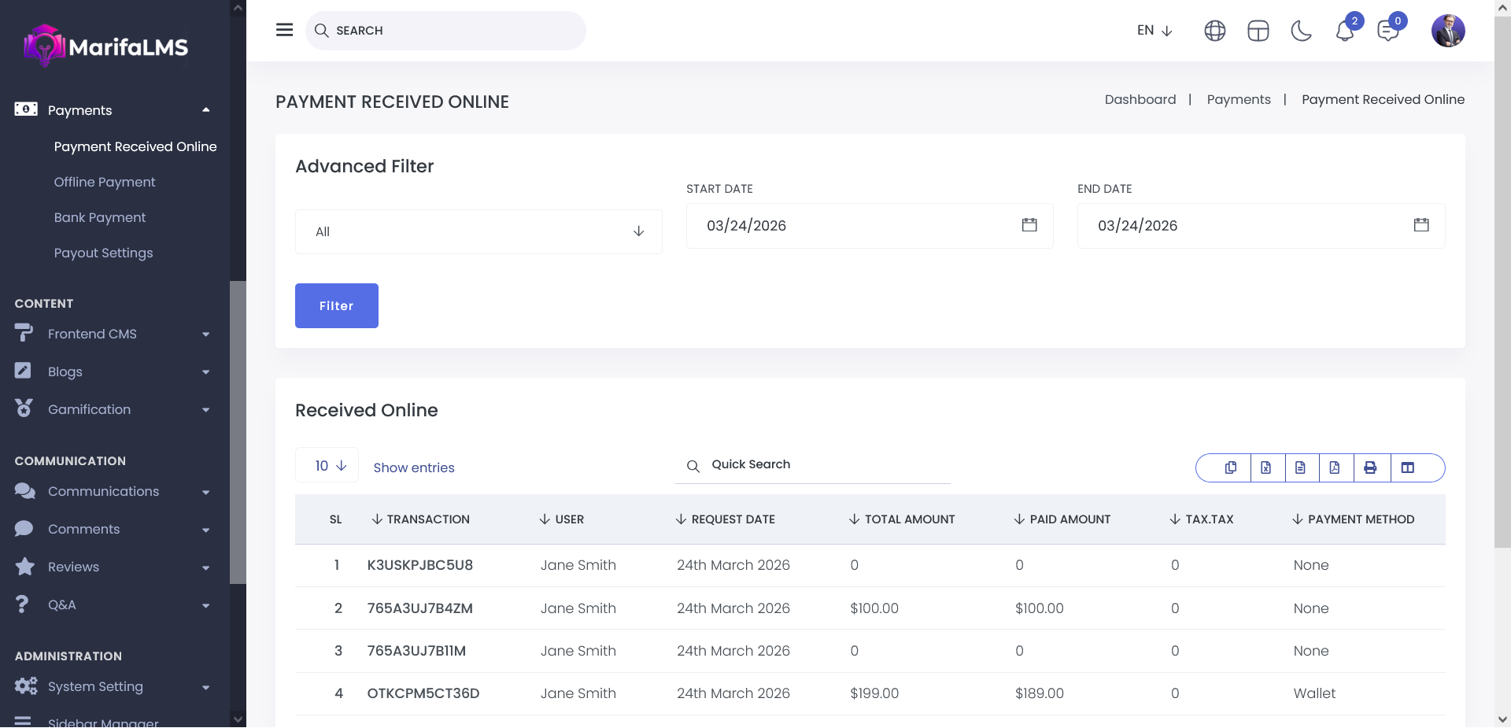
Task: Toggle dark mode with moon icon
Action: pyautogui.click(x=1301, y=31)
